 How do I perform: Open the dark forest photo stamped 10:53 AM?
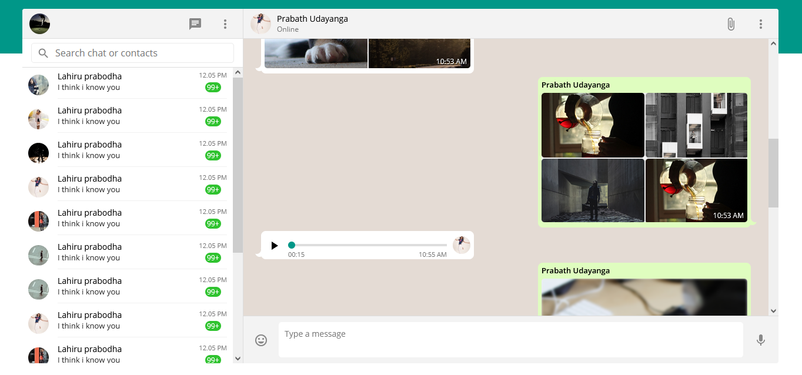click(419, 53)
